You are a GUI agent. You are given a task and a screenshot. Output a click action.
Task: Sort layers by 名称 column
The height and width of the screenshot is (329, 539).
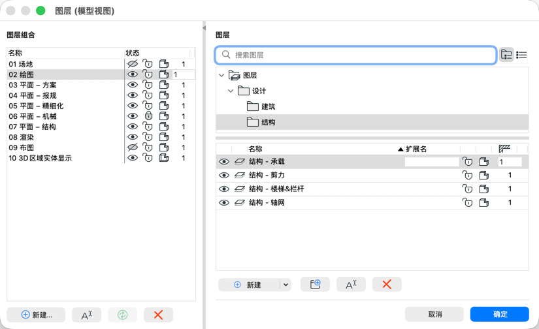[255, 149]
